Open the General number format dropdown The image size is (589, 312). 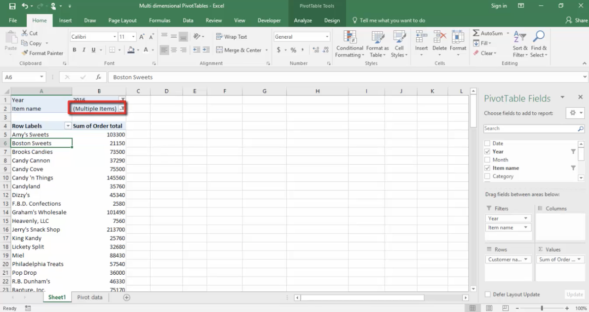(327, 37)
